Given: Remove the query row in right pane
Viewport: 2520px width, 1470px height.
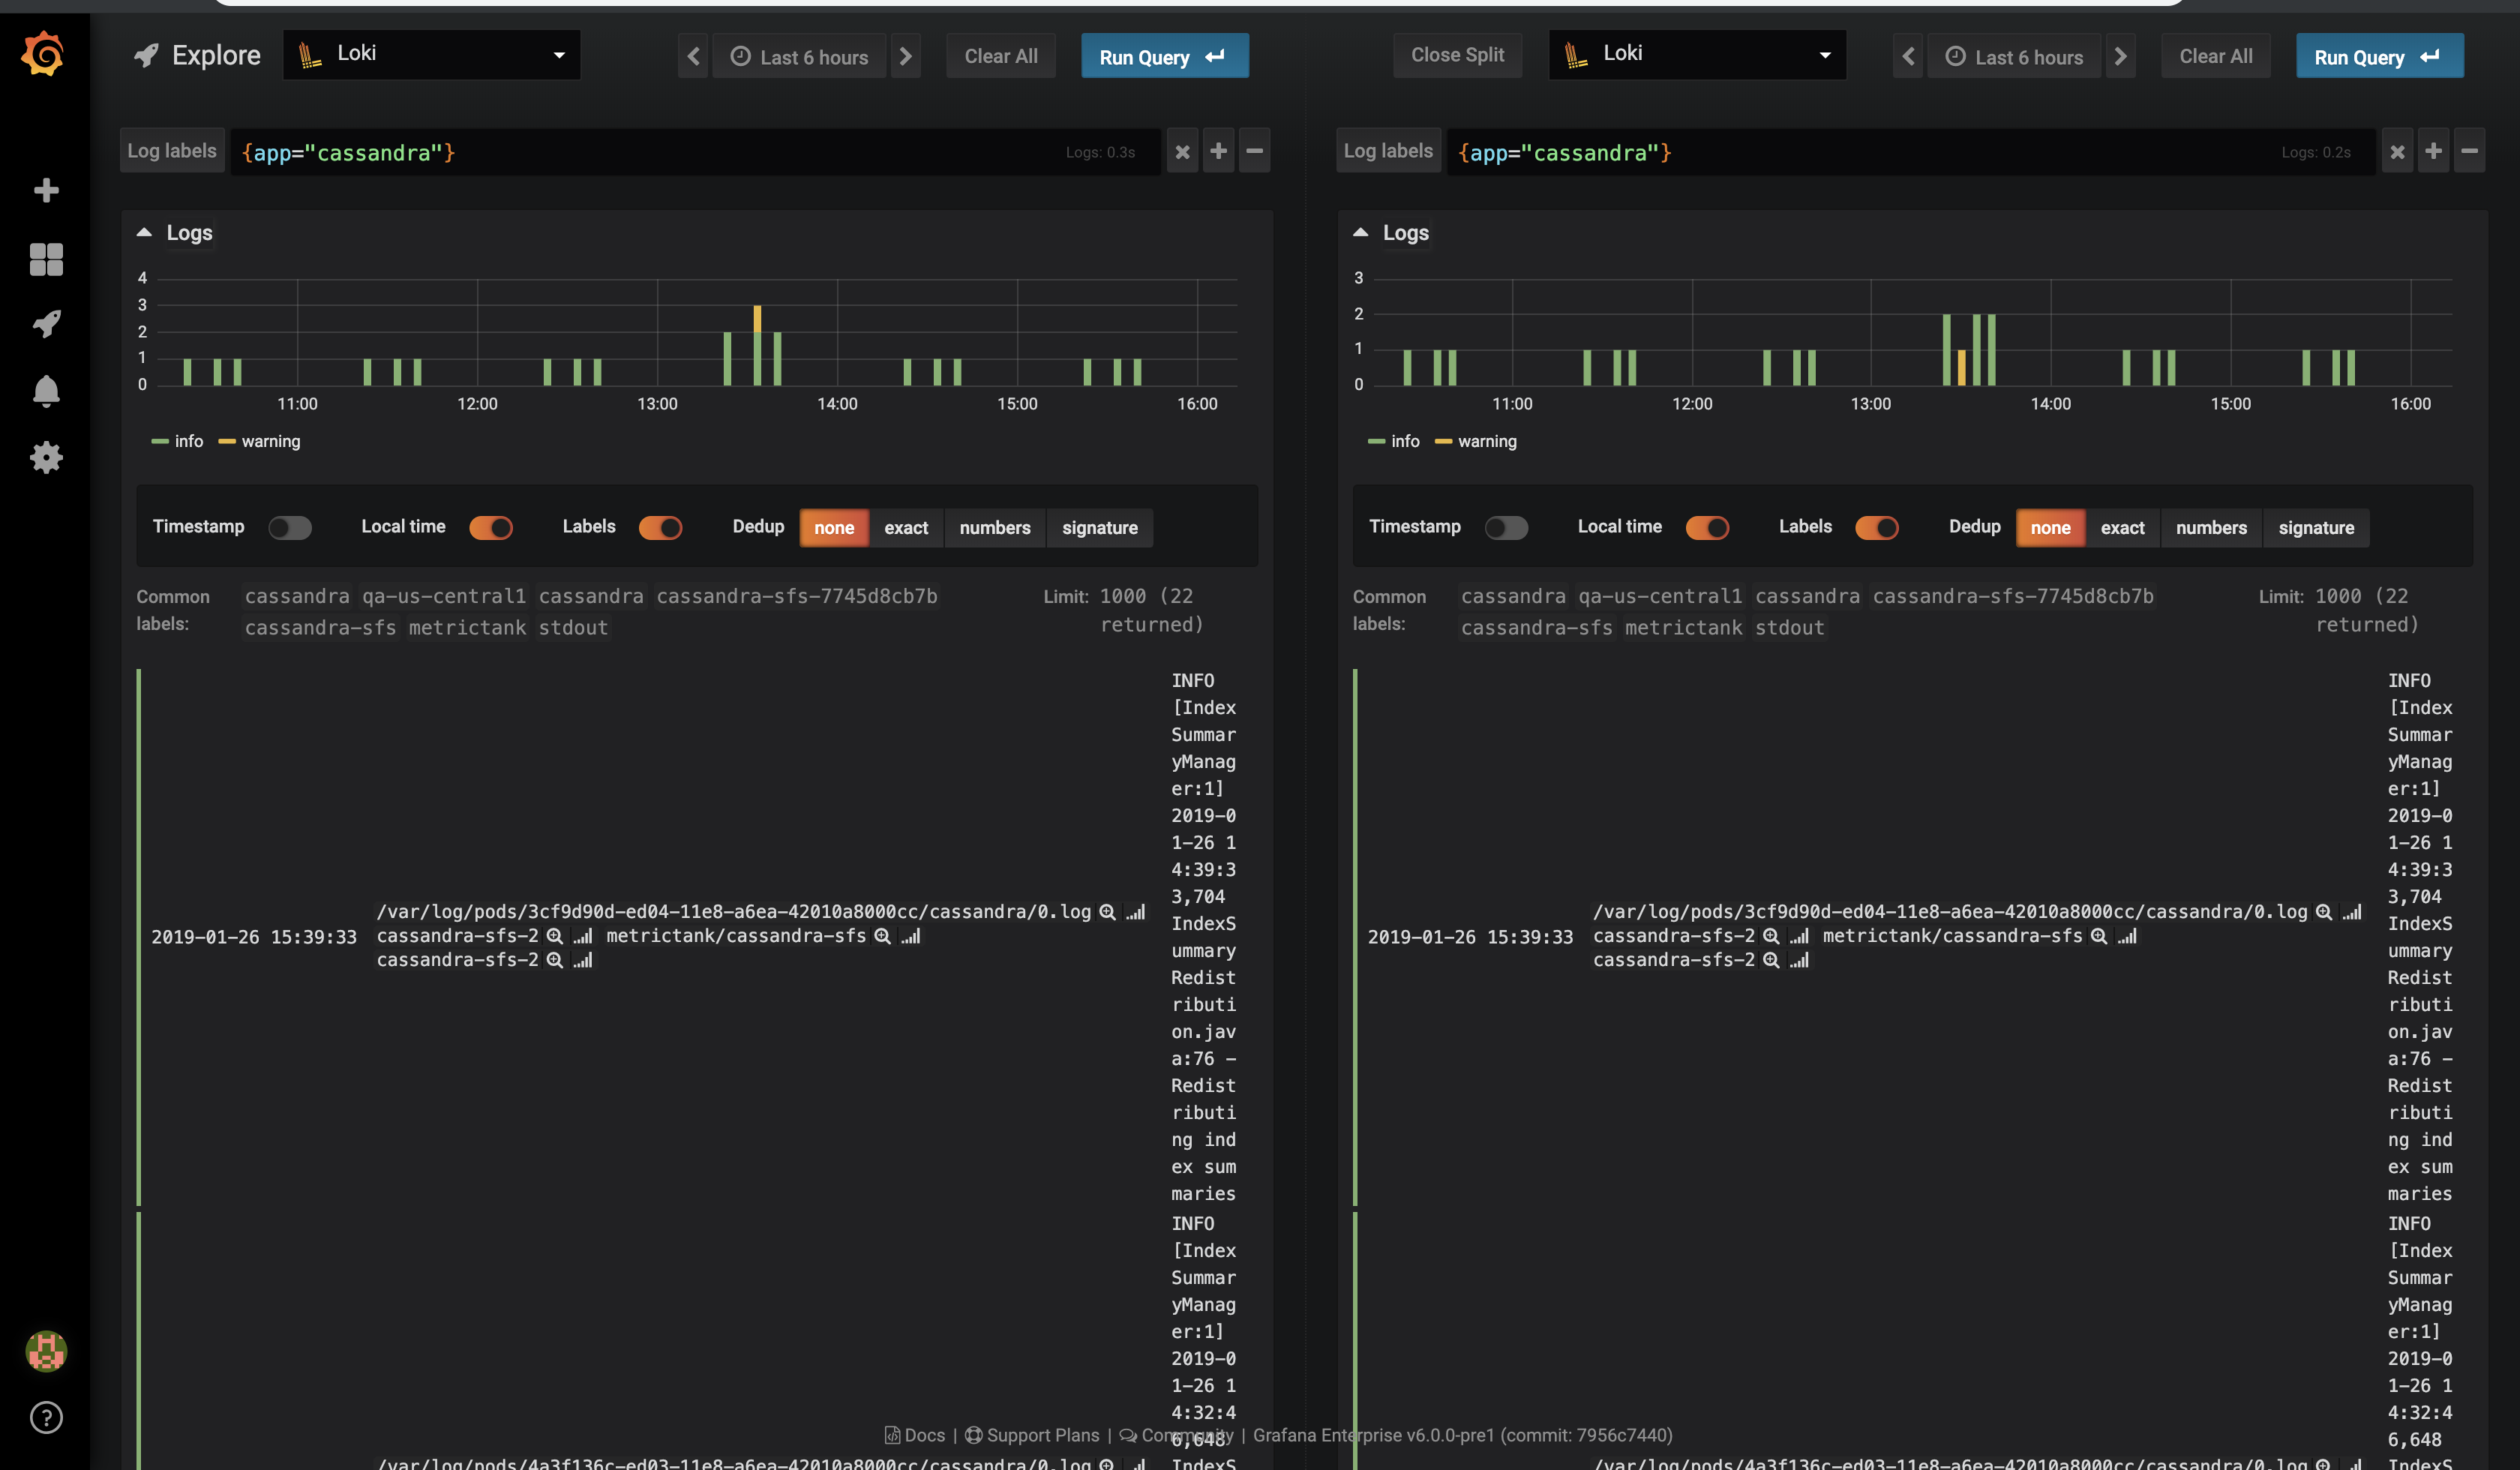Looking at the screenshot, I should pyautogui.click(x=2469, y=151).
